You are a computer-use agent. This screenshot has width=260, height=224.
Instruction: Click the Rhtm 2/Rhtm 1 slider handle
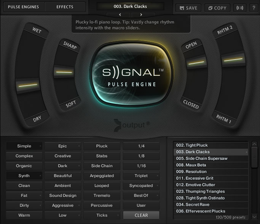(233, 60)
